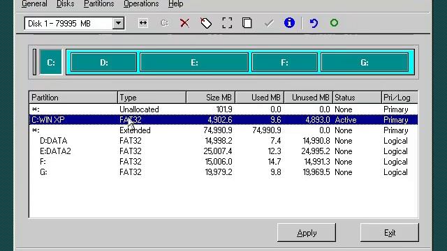447x251 pixels.
Task: Click the Pri/Log column header
Action: (x=400, y=98)
